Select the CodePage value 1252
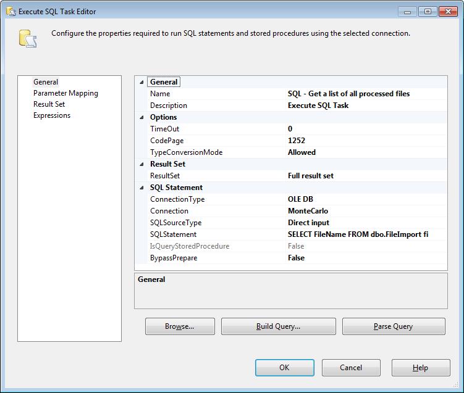 pos(366,141)
